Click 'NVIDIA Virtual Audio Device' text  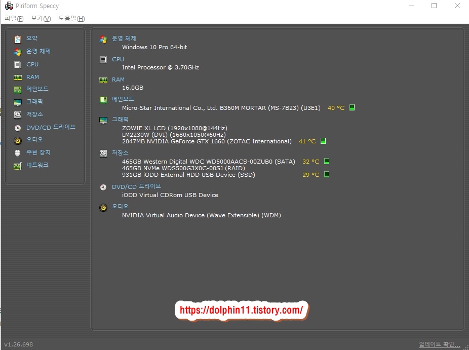click(x=201, y=215)
